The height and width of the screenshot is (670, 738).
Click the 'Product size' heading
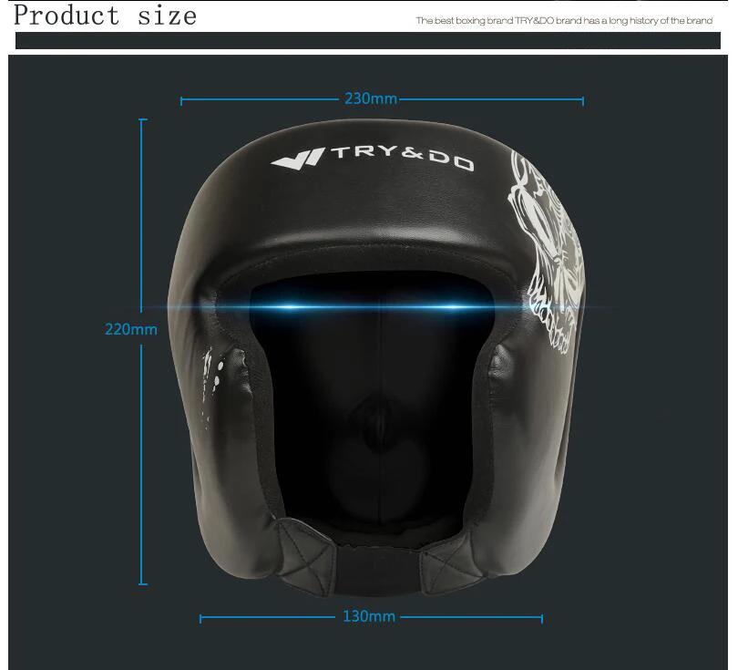coord(105,15)
